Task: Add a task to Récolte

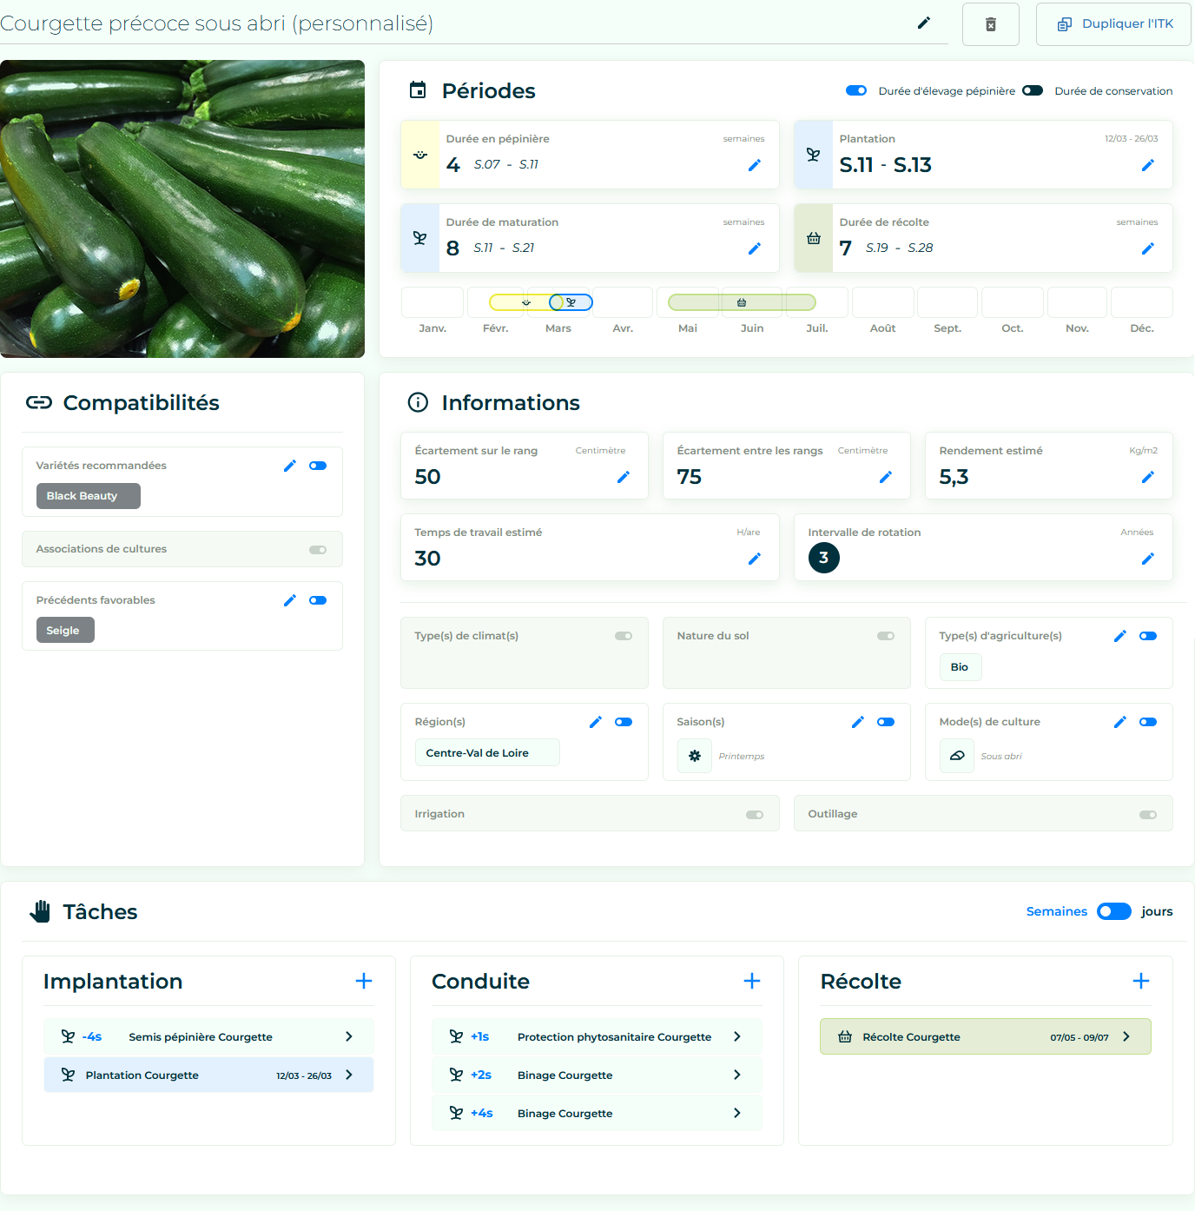Action: tap(1141, 981)
